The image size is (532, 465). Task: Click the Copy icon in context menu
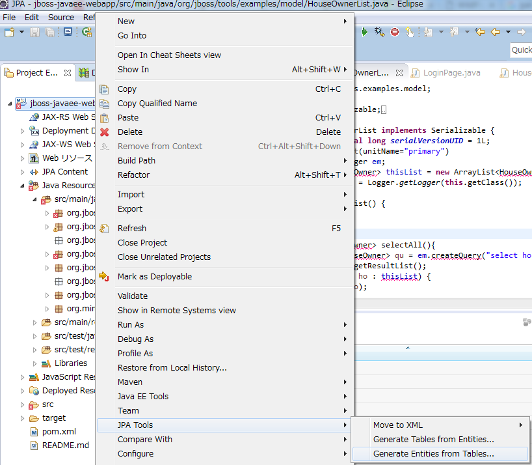[x=104, y=89]
